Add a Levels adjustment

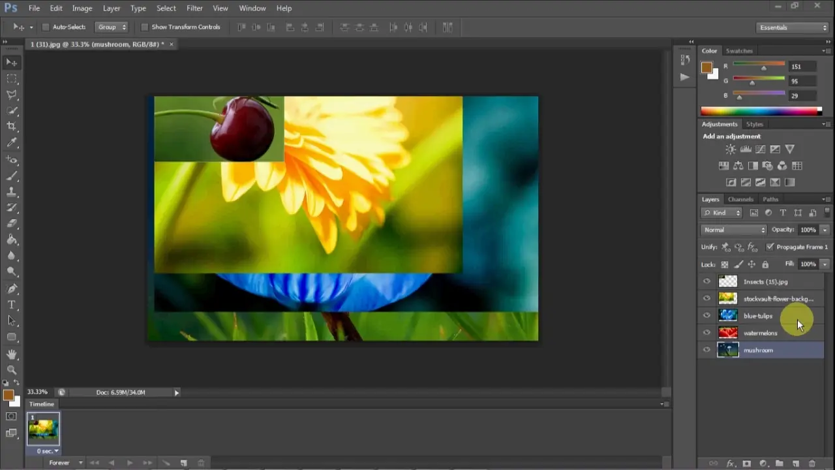pos(746,149)
